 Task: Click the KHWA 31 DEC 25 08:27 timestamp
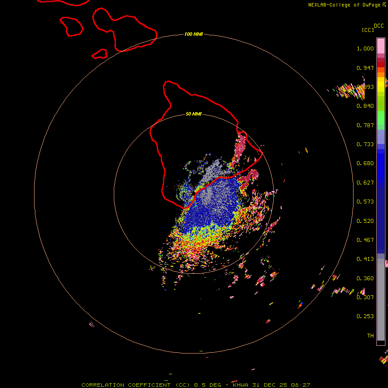(271, 385)
